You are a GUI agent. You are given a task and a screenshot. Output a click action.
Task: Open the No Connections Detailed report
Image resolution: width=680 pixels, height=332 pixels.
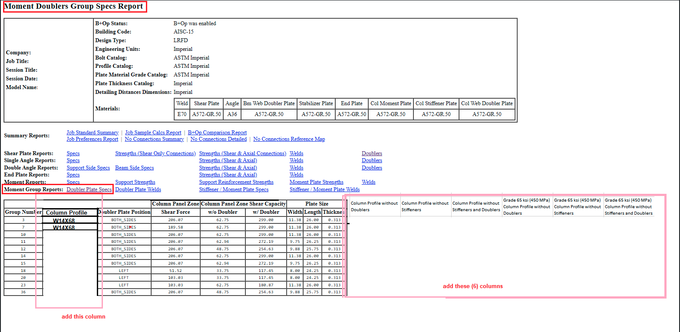(218, 139)
